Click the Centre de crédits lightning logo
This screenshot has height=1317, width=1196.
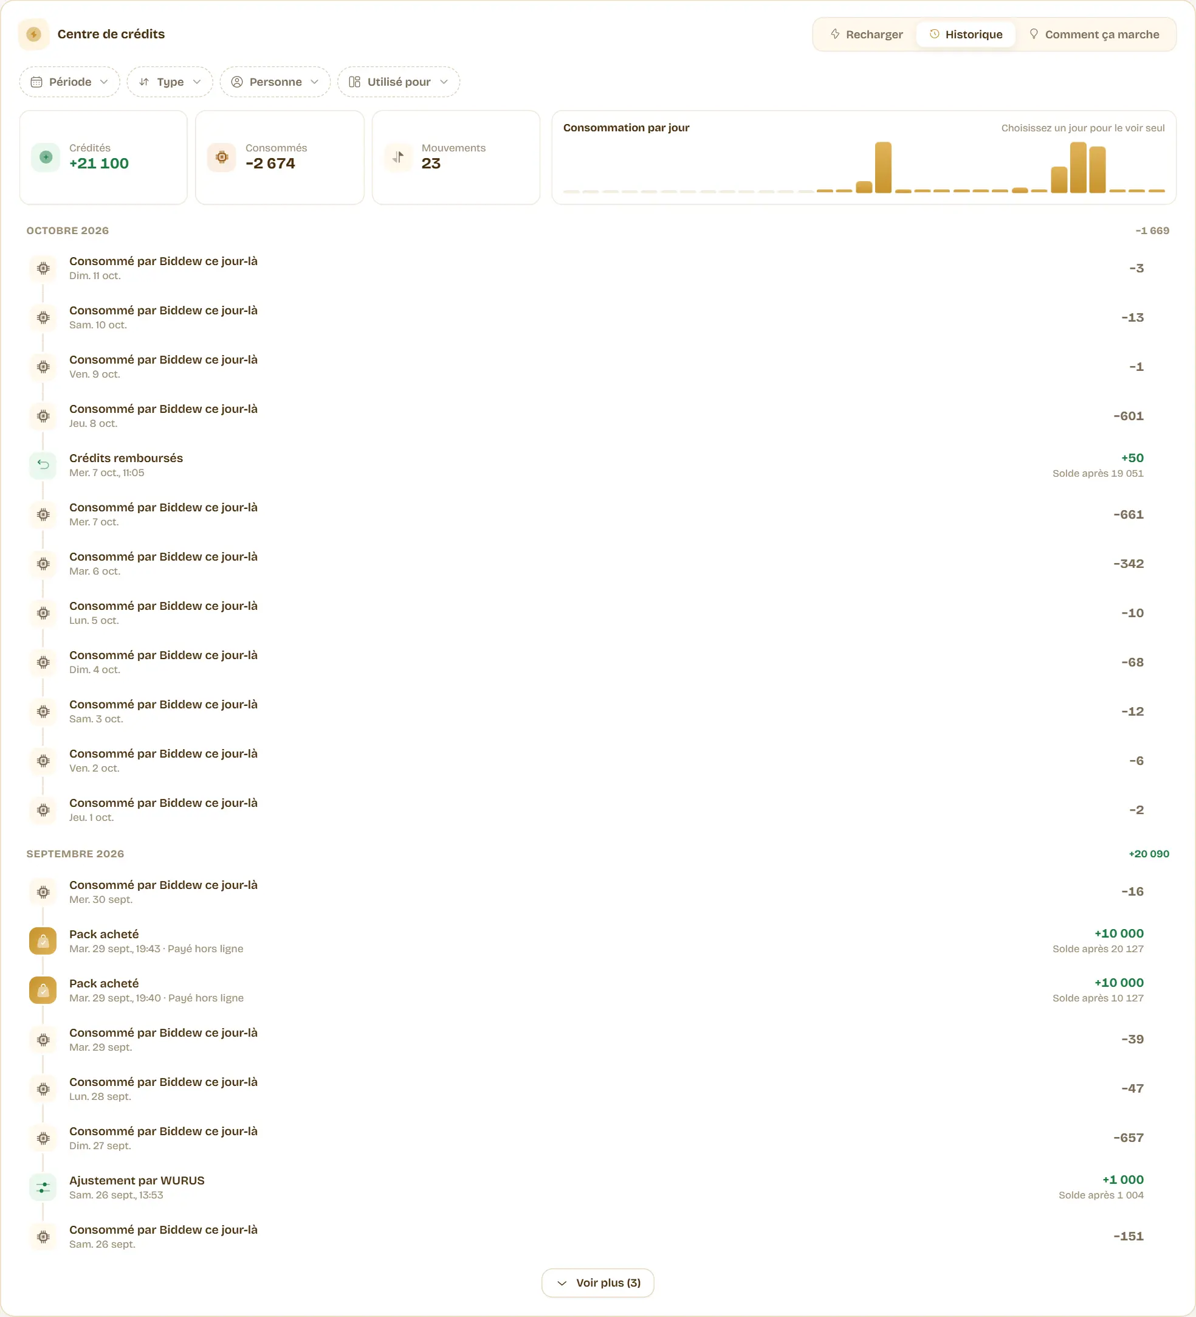pos(34,34)
